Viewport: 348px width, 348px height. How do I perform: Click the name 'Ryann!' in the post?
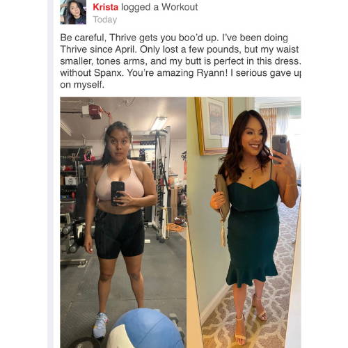[x=212, y=73]
